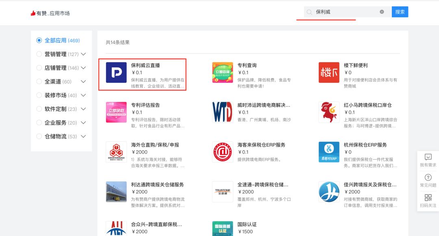The width and height of the screenshot is (439, 236).
Task: Open the 楼下鲜便利 red app icon
Action: [x=329, y=72]
